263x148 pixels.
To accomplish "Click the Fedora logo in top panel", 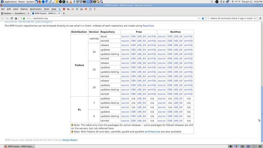I will click(2, 2).
